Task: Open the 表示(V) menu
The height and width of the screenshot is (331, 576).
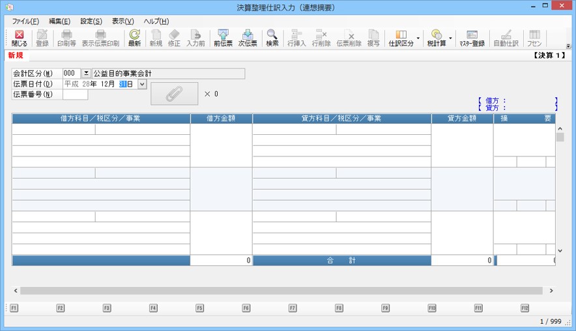Action: click(x=122, y=22)
